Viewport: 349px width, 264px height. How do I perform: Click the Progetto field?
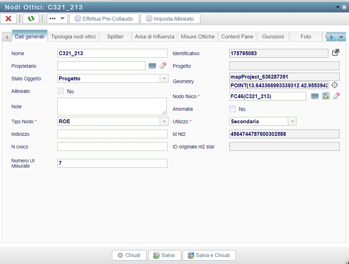pos(284,66)
